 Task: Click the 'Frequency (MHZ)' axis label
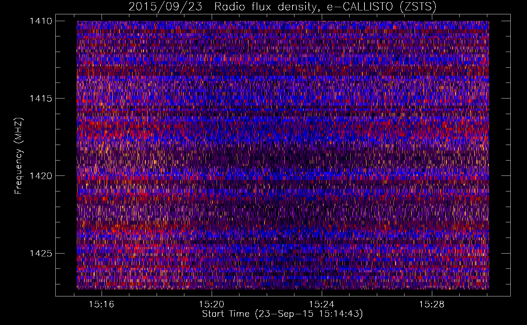click(19, 156)
